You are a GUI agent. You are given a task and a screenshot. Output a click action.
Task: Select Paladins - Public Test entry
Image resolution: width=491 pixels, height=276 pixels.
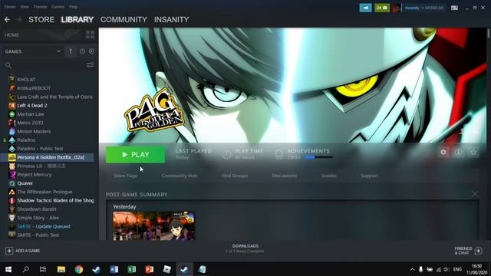pos(40,149)
